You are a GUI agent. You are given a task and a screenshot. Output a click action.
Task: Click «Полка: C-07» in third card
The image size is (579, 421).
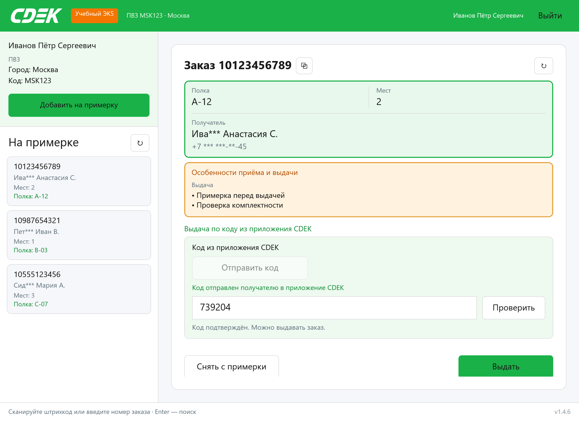tap(31, 304)
